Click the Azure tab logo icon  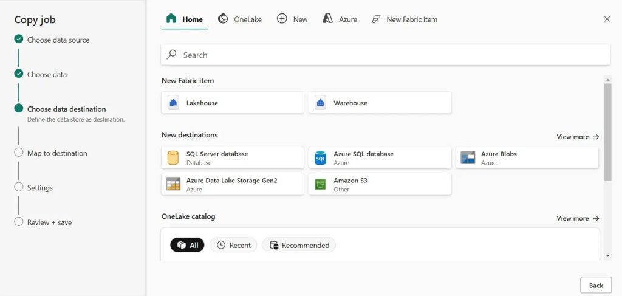click(327, 19)
